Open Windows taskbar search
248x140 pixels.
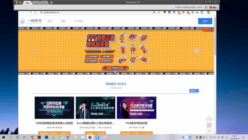pos(10,137)
